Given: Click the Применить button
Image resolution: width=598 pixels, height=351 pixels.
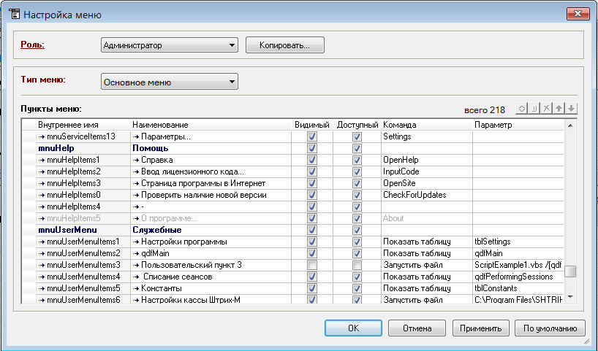Looking at the screenshot, I should tap(480, 328).
